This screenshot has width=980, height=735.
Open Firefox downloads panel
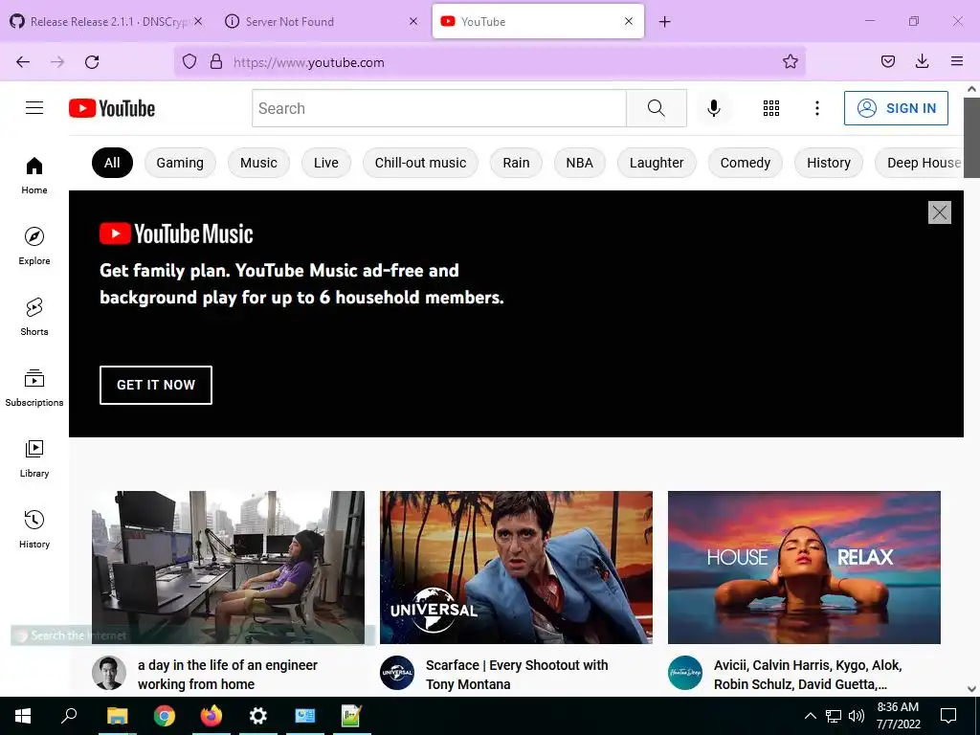[922, 61]
